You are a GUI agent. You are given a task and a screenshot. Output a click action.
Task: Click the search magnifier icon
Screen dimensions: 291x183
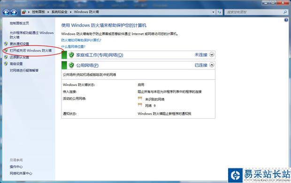point(285,12)
